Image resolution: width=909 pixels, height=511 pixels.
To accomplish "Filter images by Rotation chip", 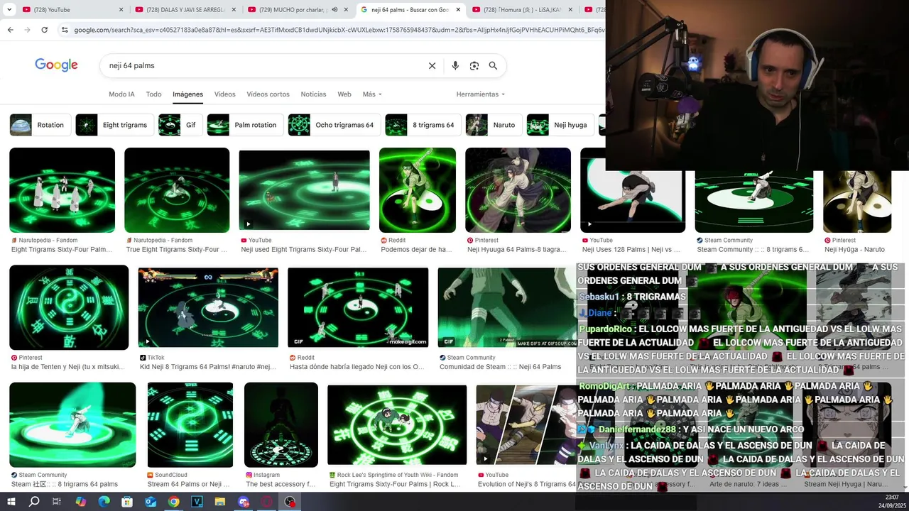I will tap(40, 125).
